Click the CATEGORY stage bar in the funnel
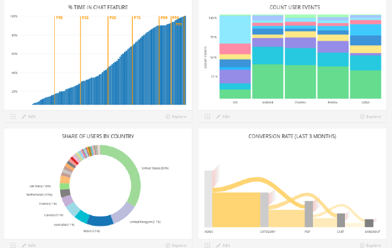The image size is (392, 248). coord(264,210)
